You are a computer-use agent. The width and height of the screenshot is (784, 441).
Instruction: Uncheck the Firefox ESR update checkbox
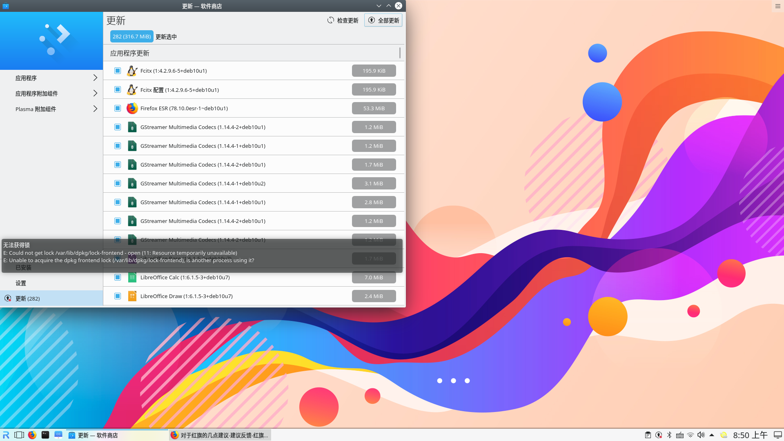pyautogui.click(x=118, y=108)
